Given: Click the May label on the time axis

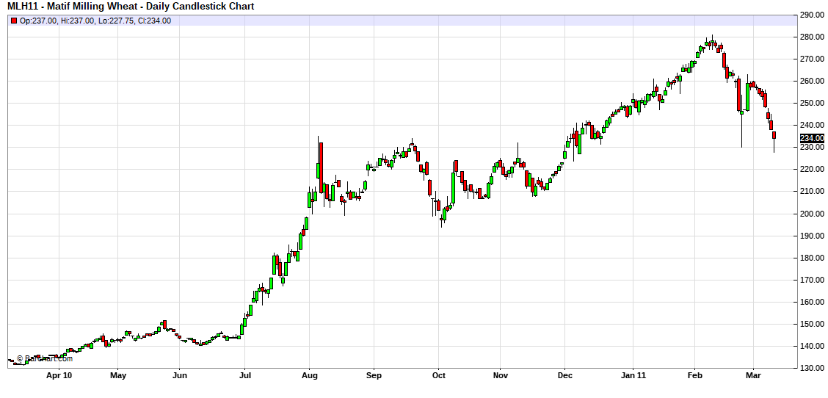Looking at the screenshot, I should tap(118, 375).
